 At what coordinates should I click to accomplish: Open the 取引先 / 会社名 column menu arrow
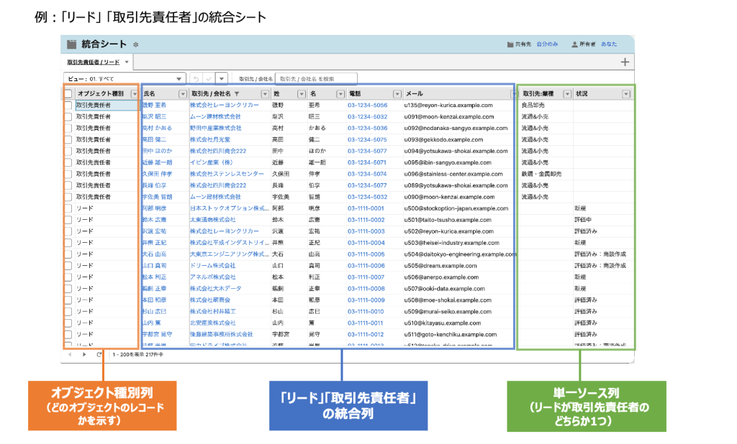click(265, 94)
